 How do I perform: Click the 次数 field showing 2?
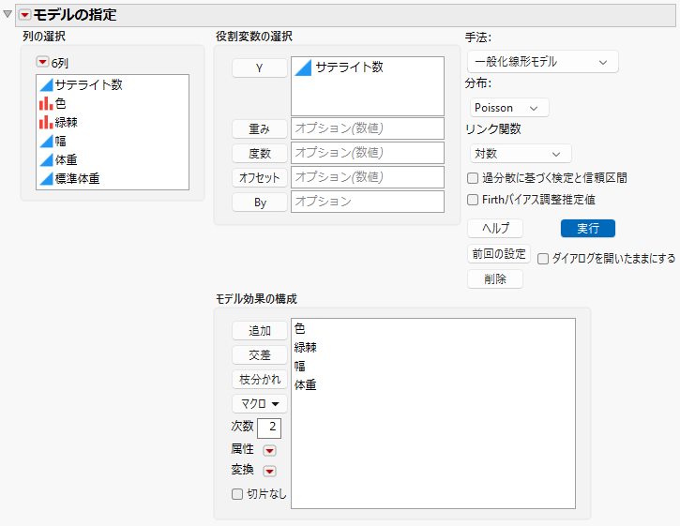pyautogui.click(x=269, y=428)
